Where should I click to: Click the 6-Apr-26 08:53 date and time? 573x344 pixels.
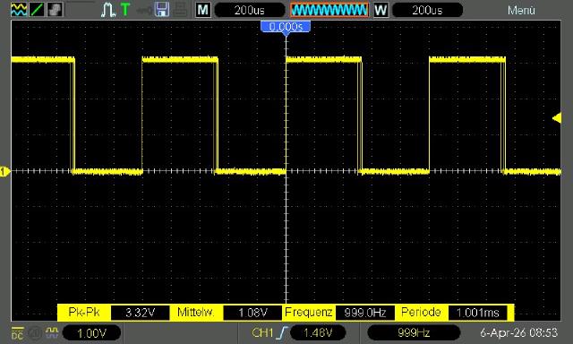(x=519, y=333)
